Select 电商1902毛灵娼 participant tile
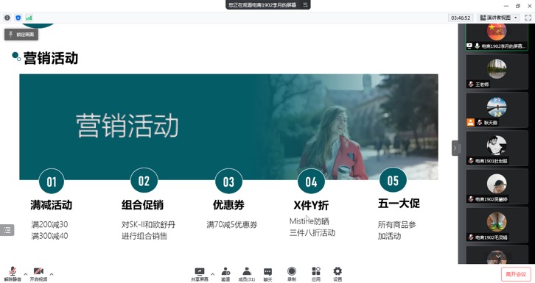Screen dimensions: 535x283 pos(497,224)
